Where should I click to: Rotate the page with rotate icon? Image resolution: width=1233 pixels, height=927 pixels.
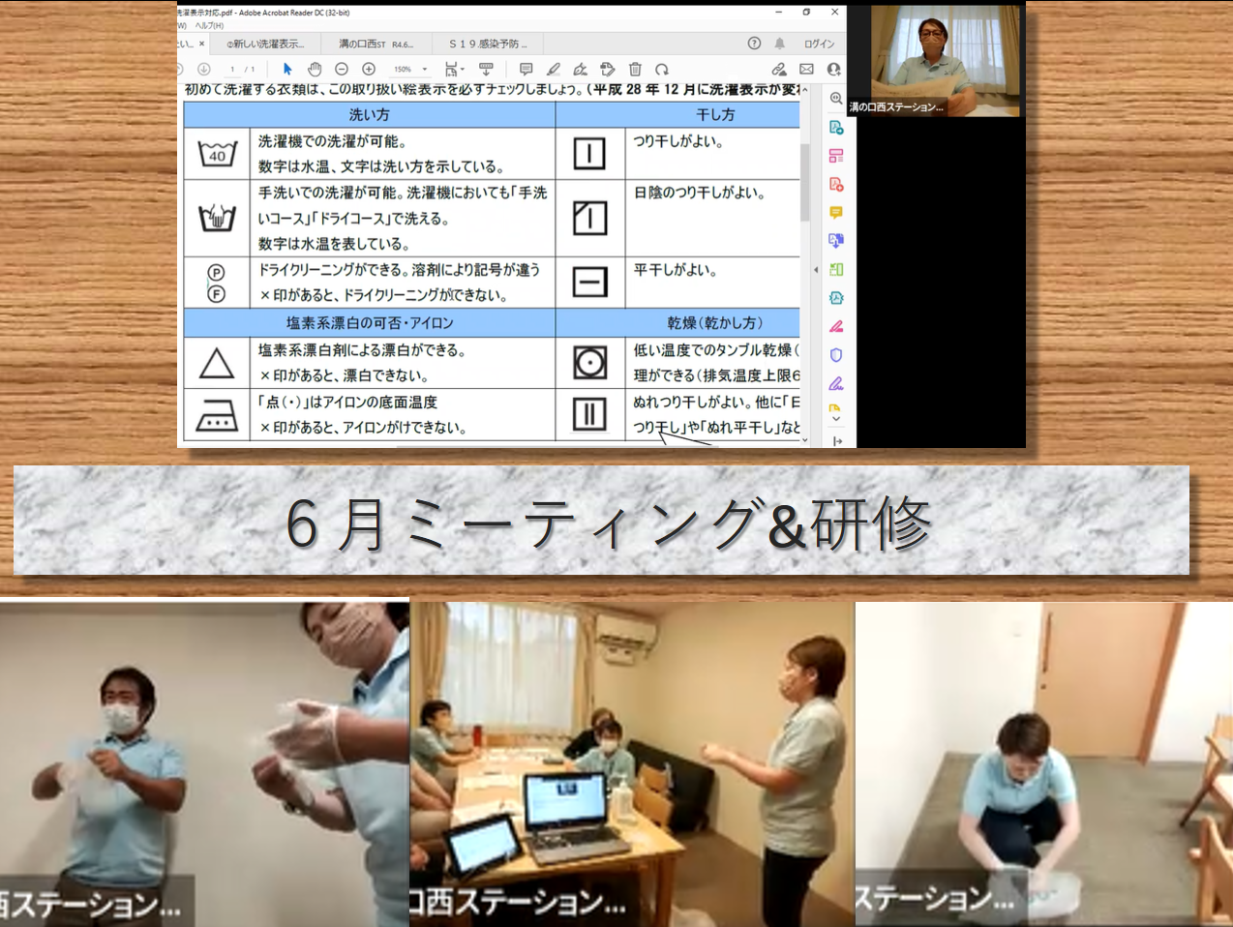click(x=662, y=69)
